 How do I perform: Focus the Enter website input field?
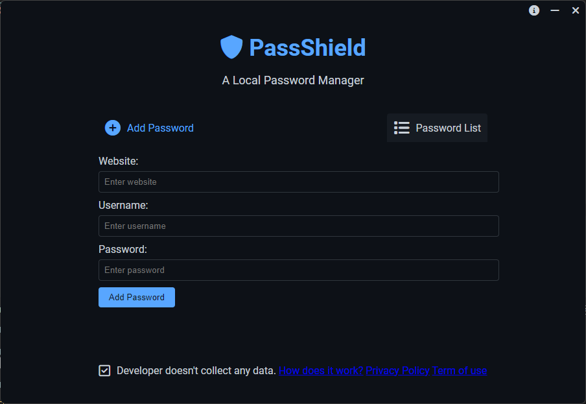[298, 182]
